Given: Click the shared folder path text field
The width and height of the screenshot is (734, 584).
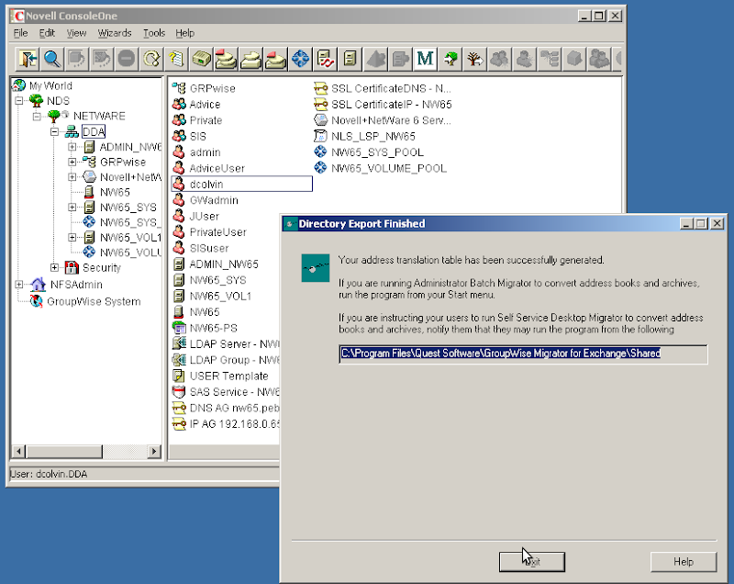Looking at the screenshot, I should point(523,354).
